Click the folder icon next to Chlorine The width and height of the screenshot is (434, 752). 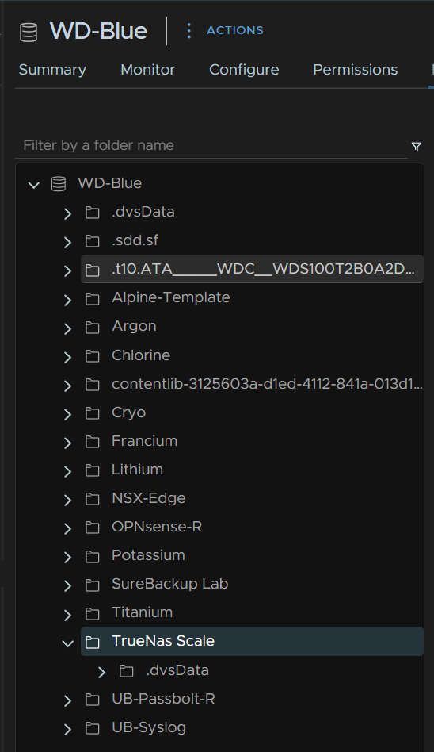[x=93, y=356]
